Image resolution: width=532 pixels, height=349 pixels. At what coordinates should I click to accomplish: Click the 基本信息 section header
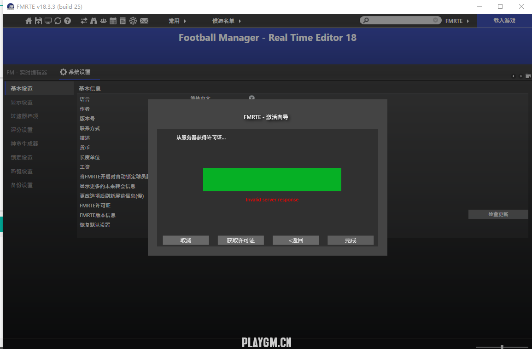[90, 89]
